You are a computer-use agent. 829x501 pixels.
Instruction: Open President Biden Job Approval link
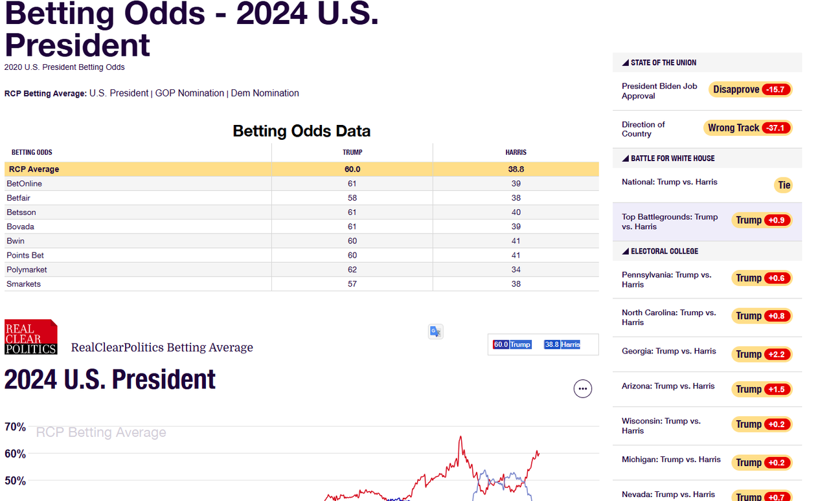pyautogui.click(x=659, y=91)
